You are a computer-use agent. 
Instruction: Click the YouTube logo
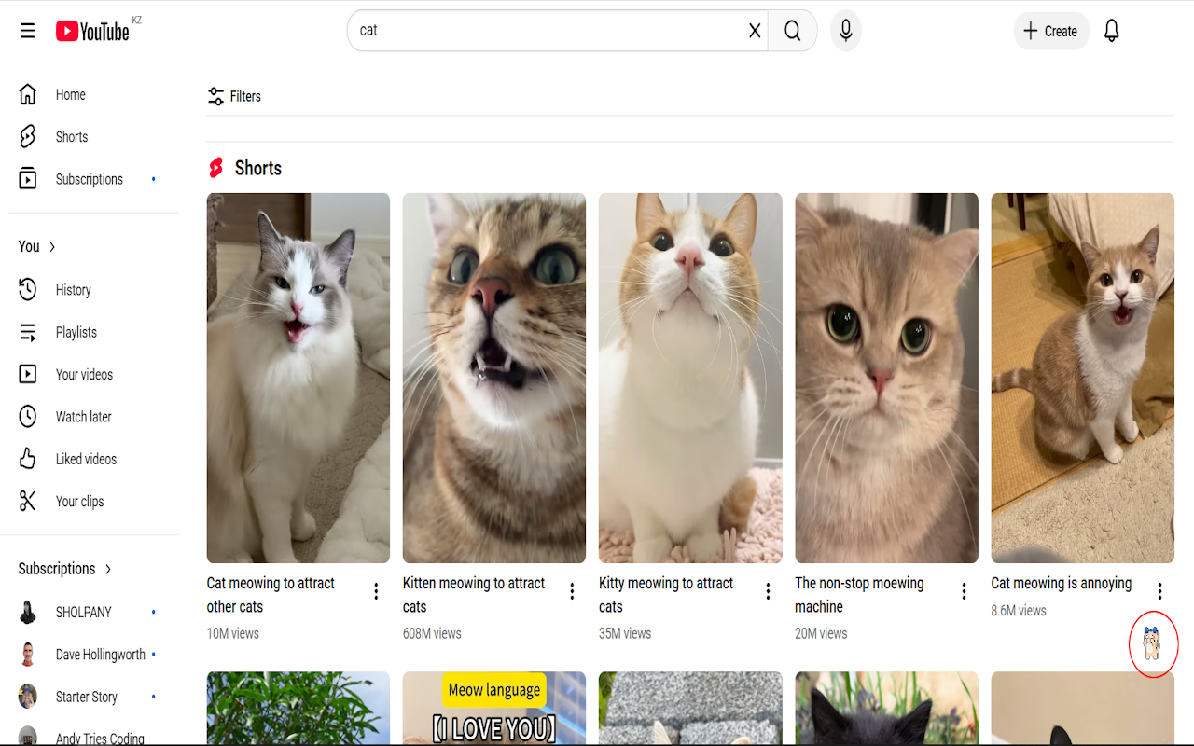[92, 31]
